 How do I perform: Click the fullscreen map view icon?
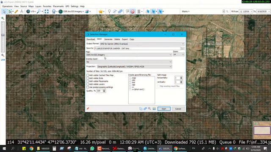(47, 11)
